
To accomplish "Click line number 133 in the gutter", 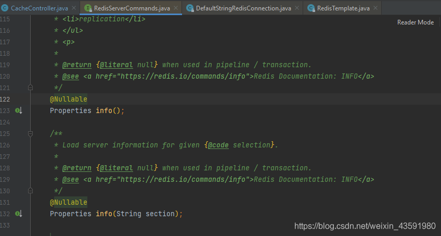I will [x=6, y=225].
